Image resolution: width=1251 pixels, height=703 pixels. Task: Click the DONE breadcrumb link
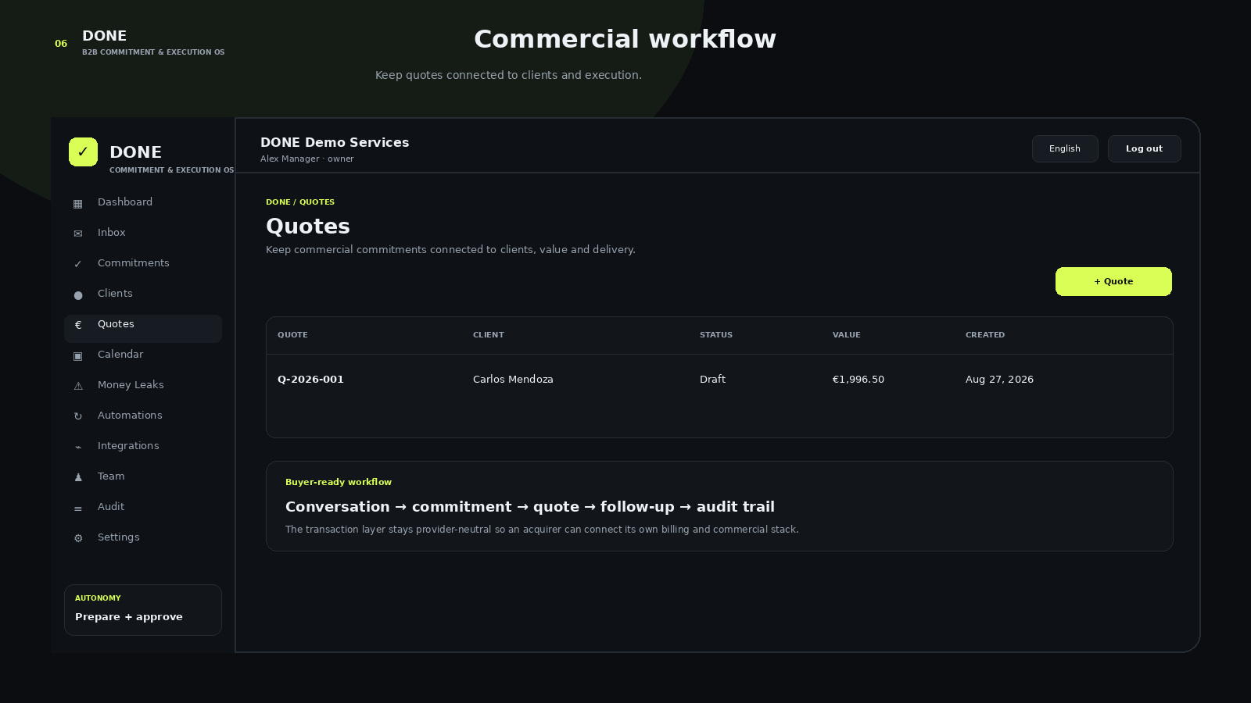click(278, 202)
